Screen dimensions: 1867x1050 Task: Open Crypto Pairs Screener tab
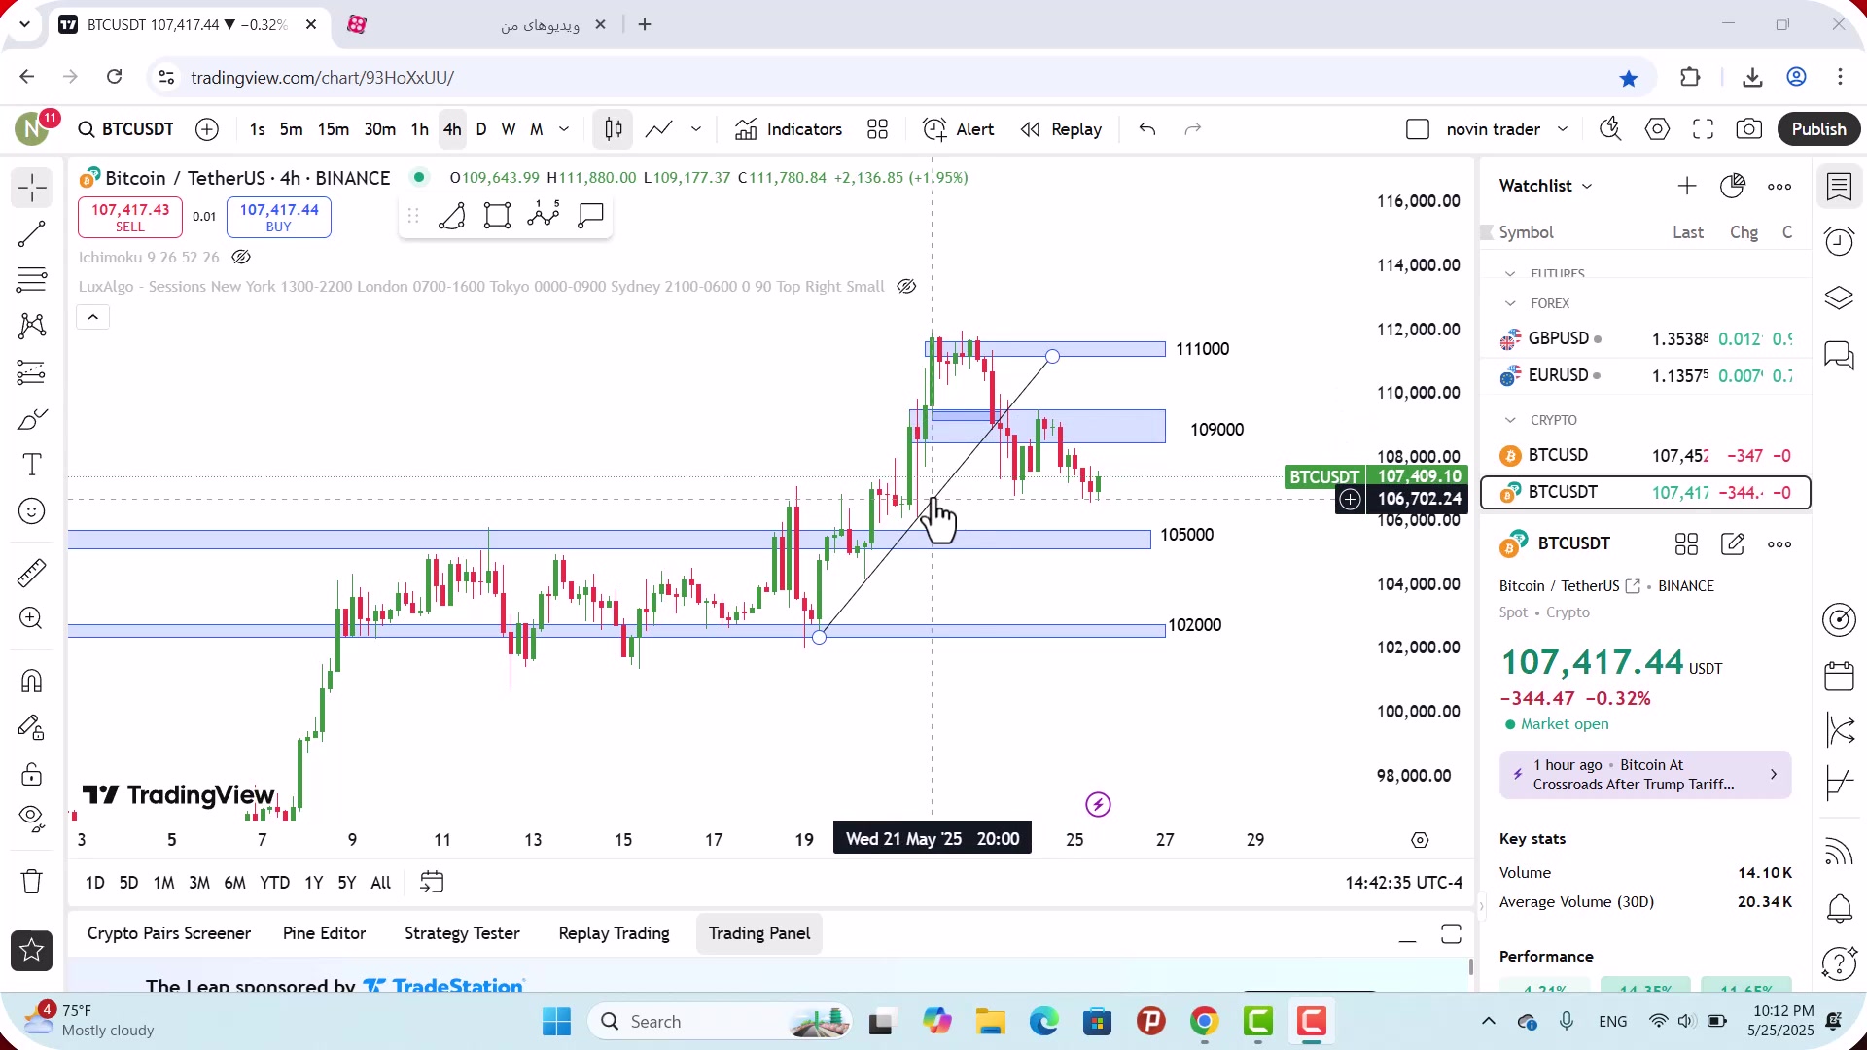[169, 933]
